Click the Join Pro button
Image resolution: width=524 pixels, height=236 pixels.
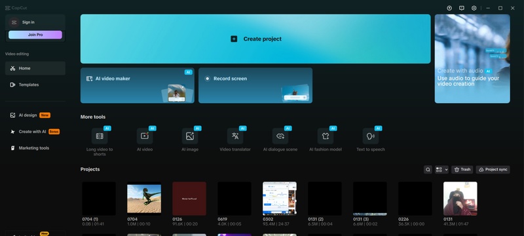coord(35,35)
